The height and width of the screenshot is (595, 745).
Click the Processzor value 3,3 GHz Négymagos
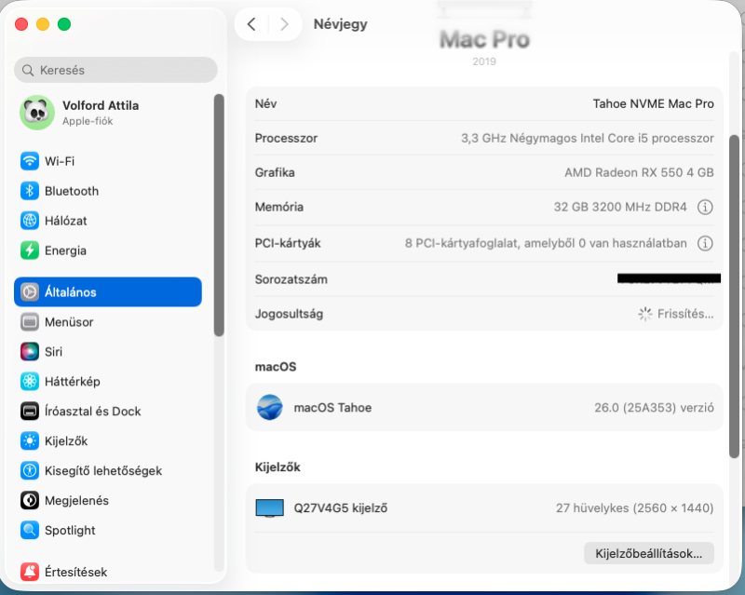point(588,139)
